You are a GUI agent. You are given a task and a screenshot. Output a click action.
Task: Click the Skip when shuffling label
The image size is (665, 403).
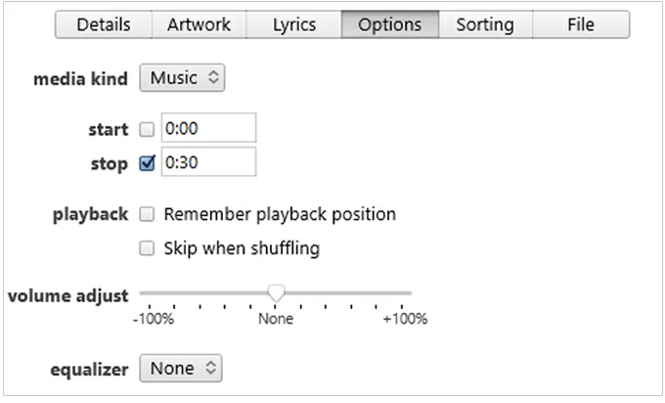click(x=242, y=248)
